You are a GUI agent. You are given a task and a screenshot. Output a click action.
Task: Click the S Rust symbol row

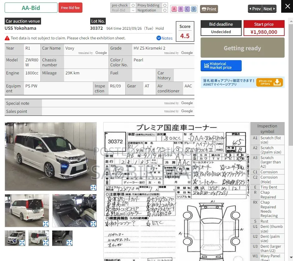[x=267, y=221]
